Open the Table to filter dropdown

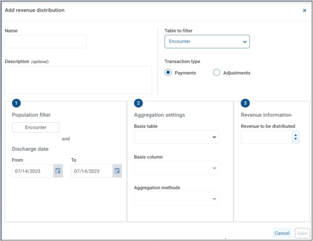[207, 42]
